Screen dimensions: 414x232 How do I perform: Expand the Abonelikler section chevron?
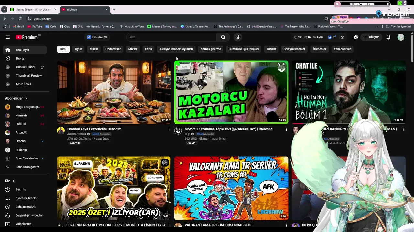point(26,98)
